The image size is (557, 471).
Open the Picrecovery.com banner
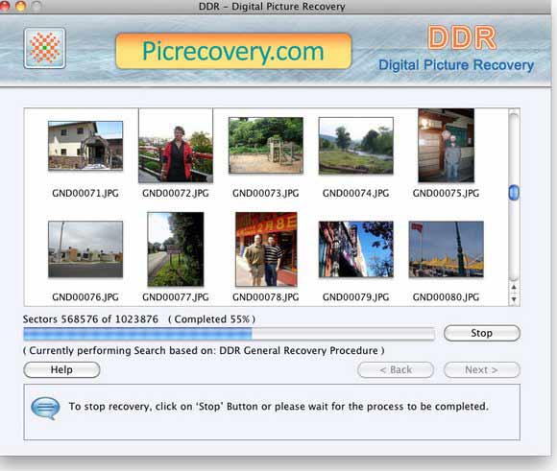pyautogui.click(x=233, y=51)
